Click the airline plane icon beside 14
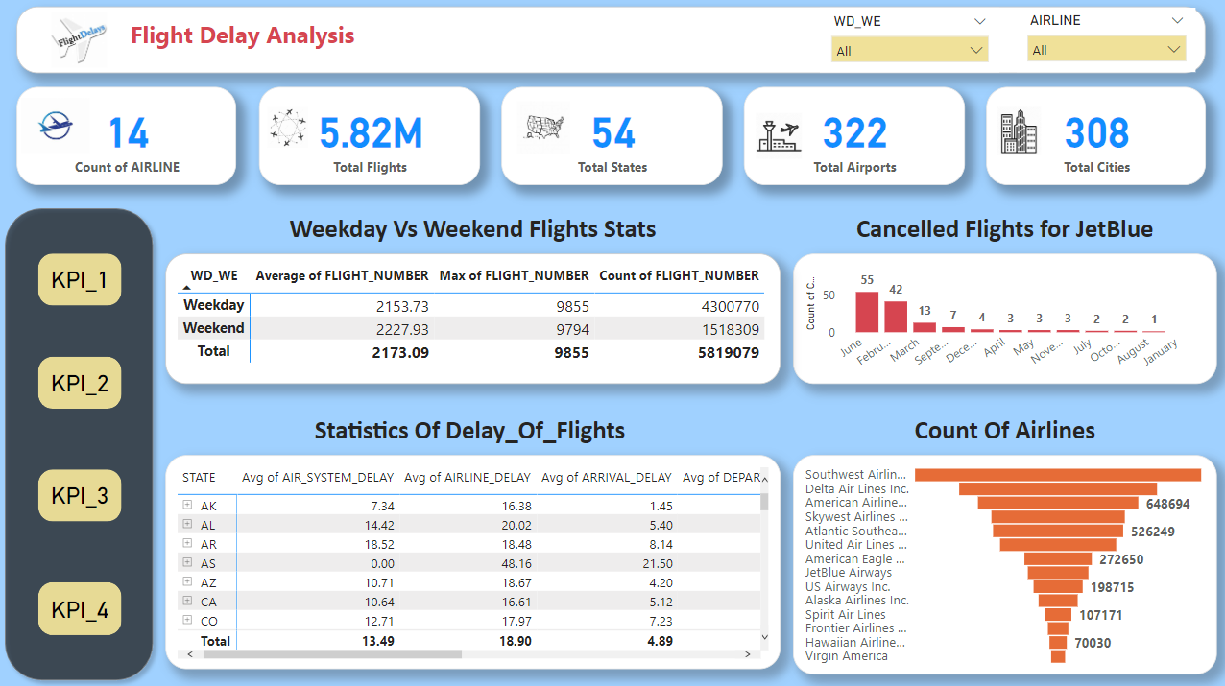 tap(56, 126)
